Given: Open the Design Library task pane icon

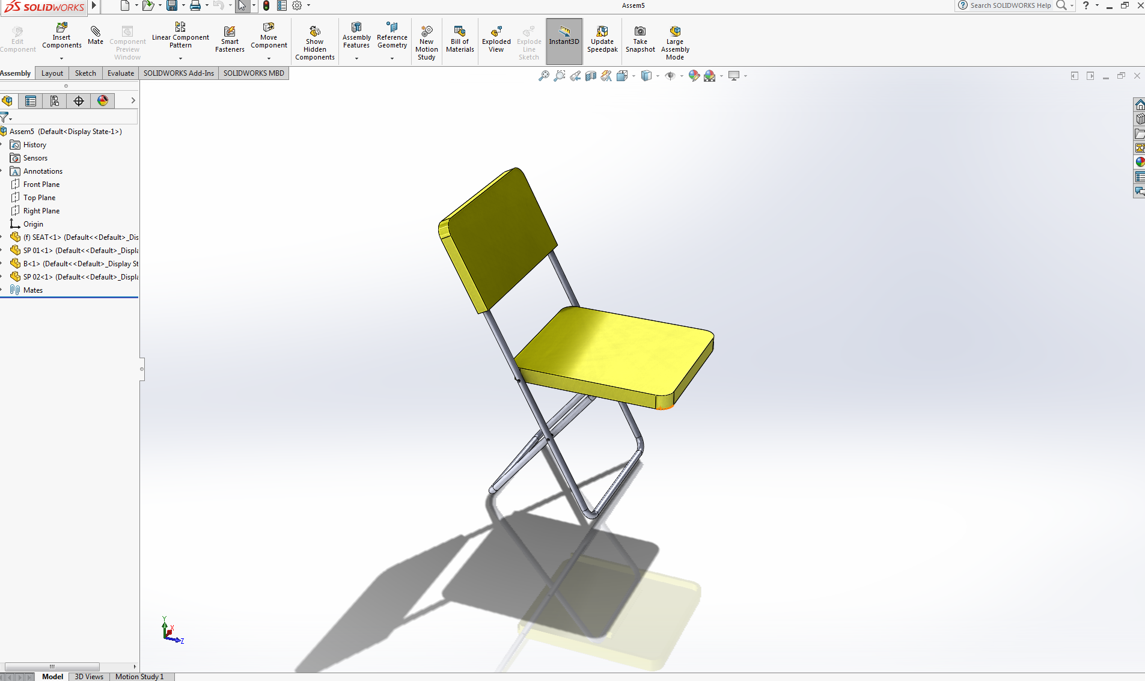Looking at the screenshot, I should pyautogui.click(x=1140, y=119).
